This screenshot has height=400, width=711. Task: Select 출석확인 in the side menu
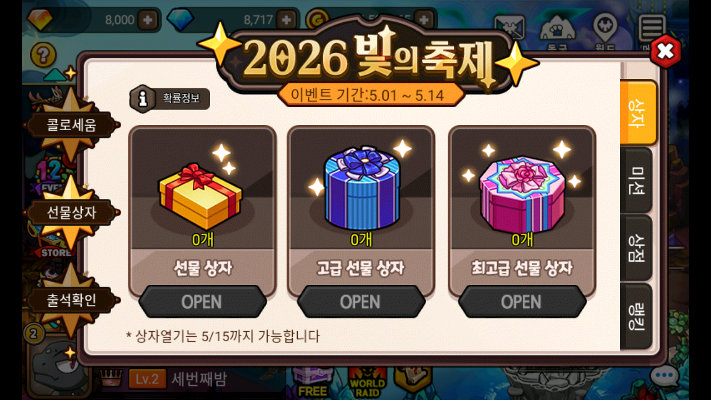point(71,300)
